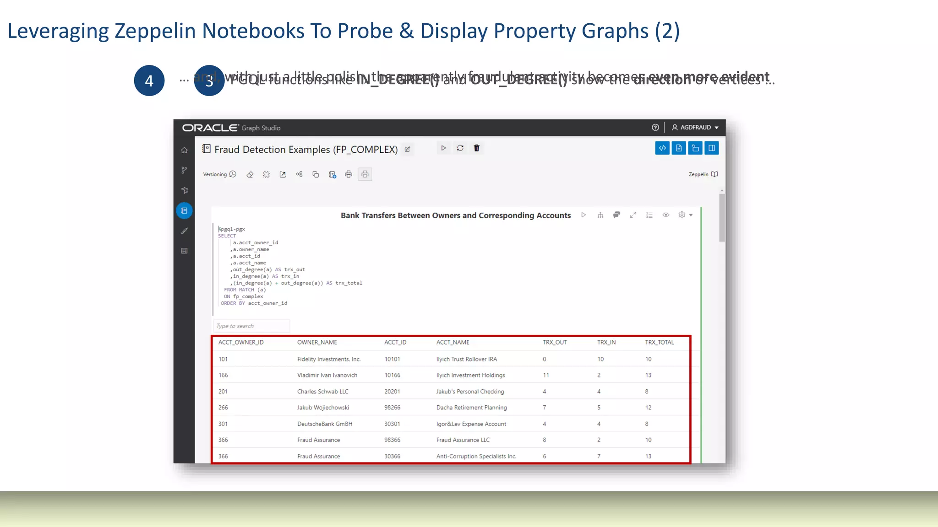Delete the notebook with the trash icon
This screenshot has width=938, height=527.
(476, 148)
